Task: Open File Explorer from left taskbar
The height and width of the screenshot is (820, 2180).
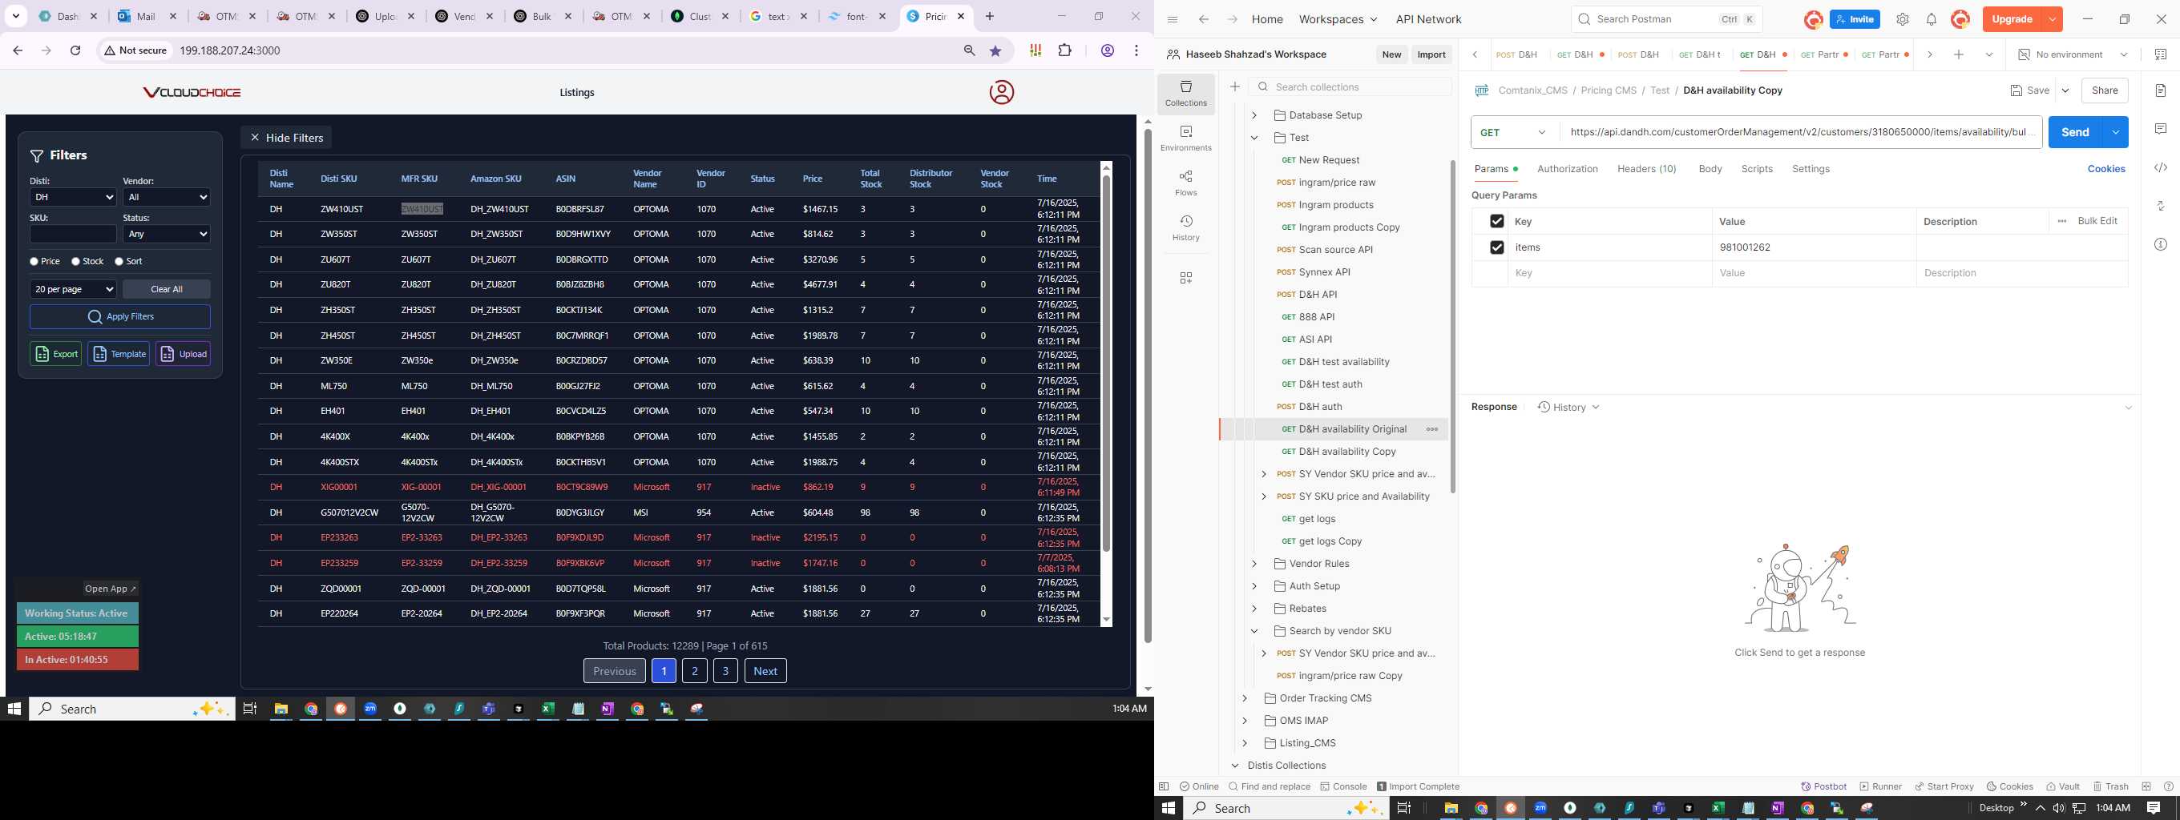Action: 281,709
